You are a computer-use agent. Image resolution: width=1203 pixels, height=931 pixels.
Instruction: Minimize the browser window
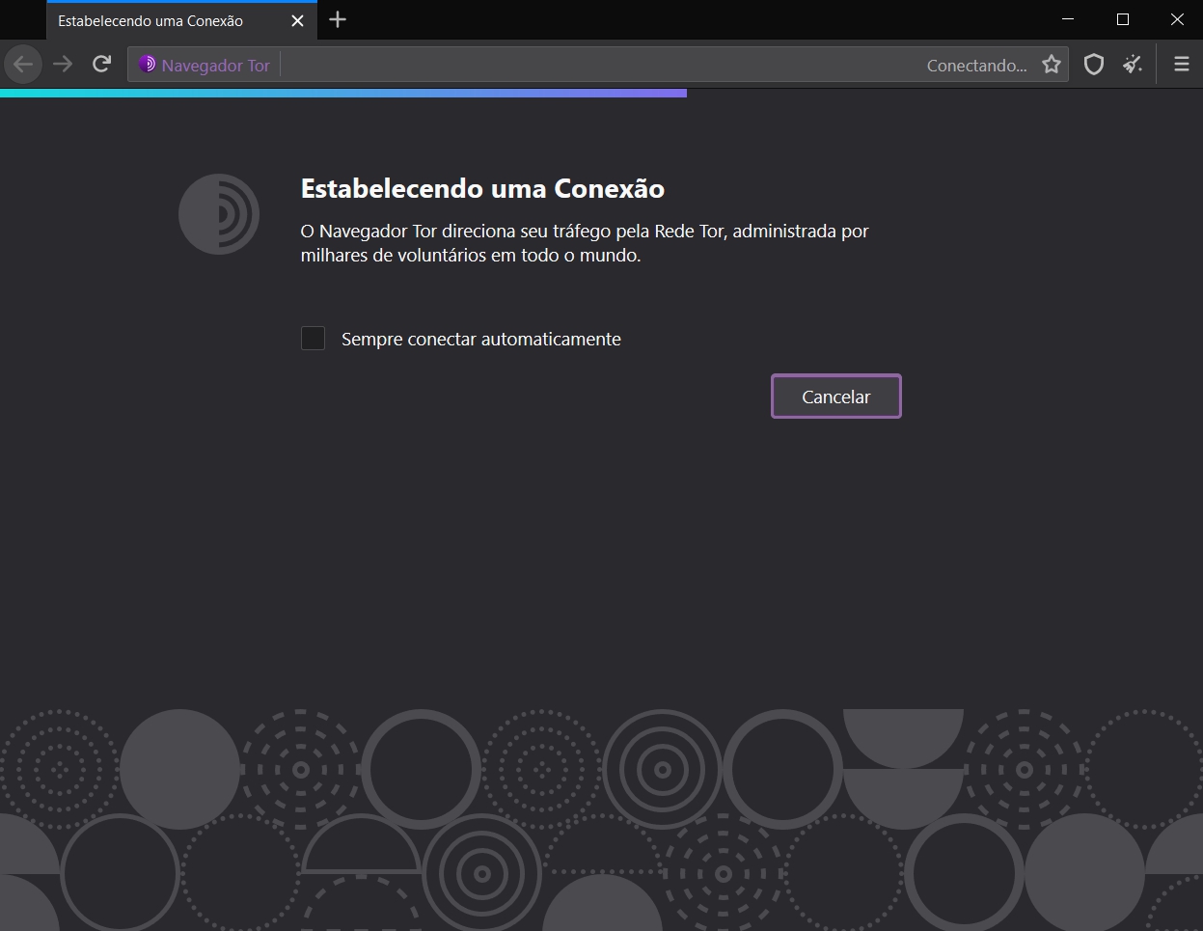[x=1068, y=19]
